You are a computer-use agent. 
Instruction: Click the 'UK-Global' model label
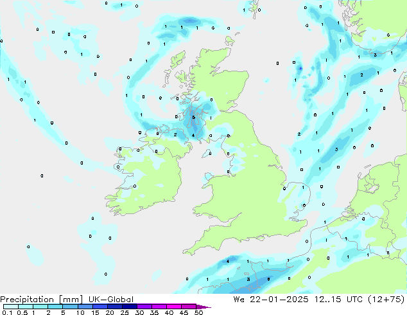tap(111, 300)
